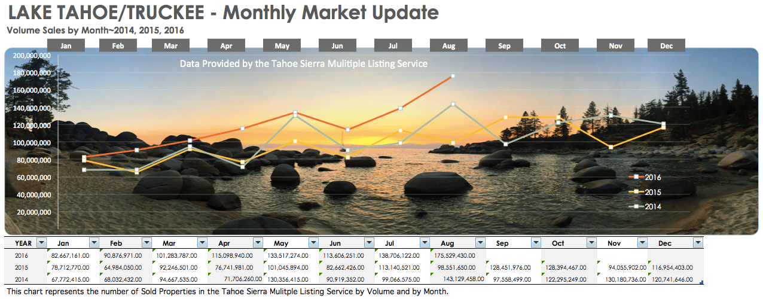Expand the Mar column filter arrow
The width and height of the screenshot is (763, 299).
tap(203, 243)
